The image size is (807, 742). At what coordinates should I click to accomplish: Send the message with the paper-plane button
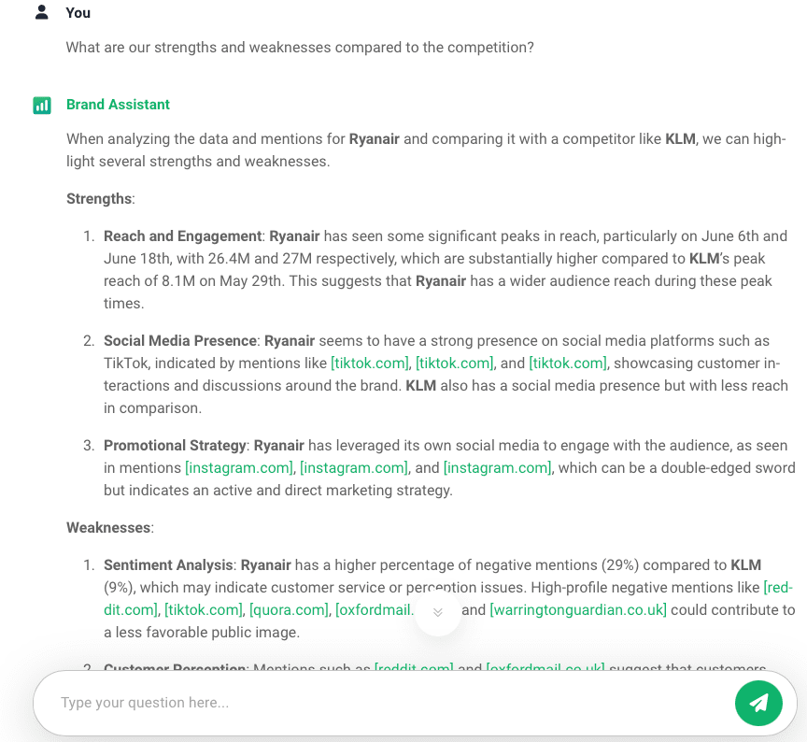tap(758, 703)
